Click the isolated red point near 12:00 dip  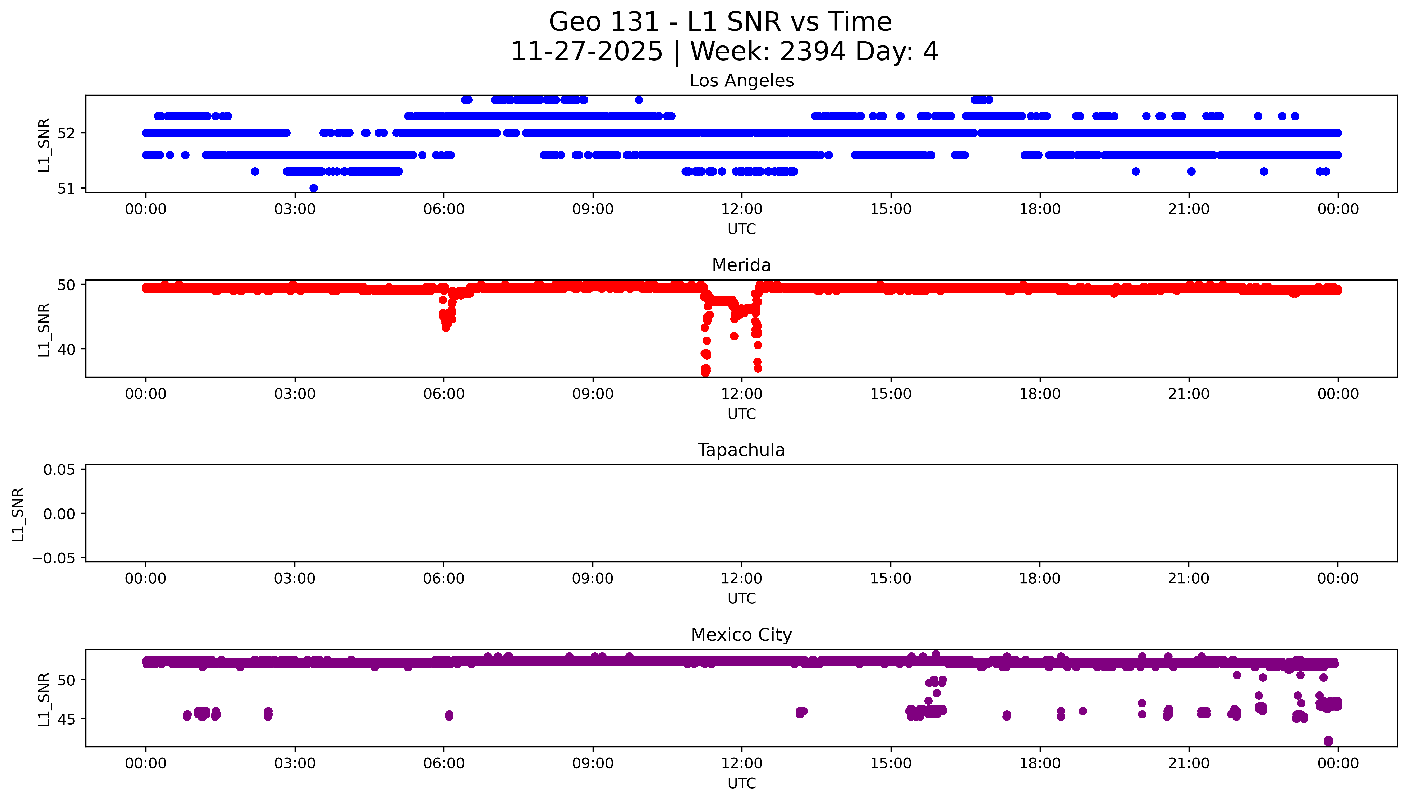pos(734,336)
